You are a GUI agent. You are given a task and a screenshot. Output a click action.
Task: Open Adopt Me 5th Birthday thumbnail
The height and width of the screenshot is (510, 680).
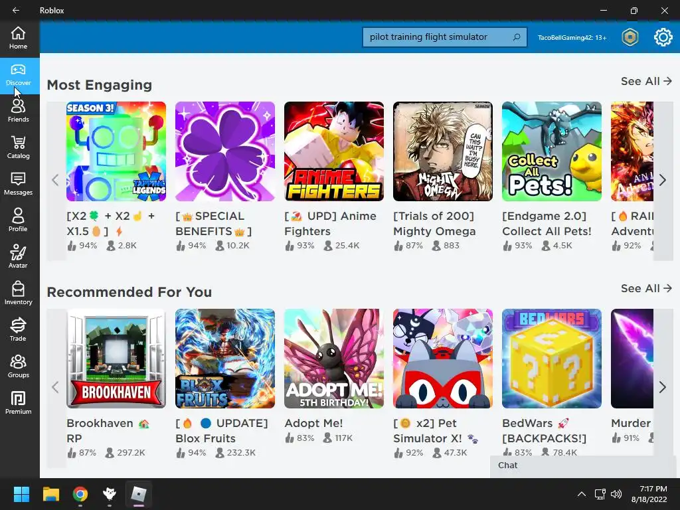click(333, 359)
